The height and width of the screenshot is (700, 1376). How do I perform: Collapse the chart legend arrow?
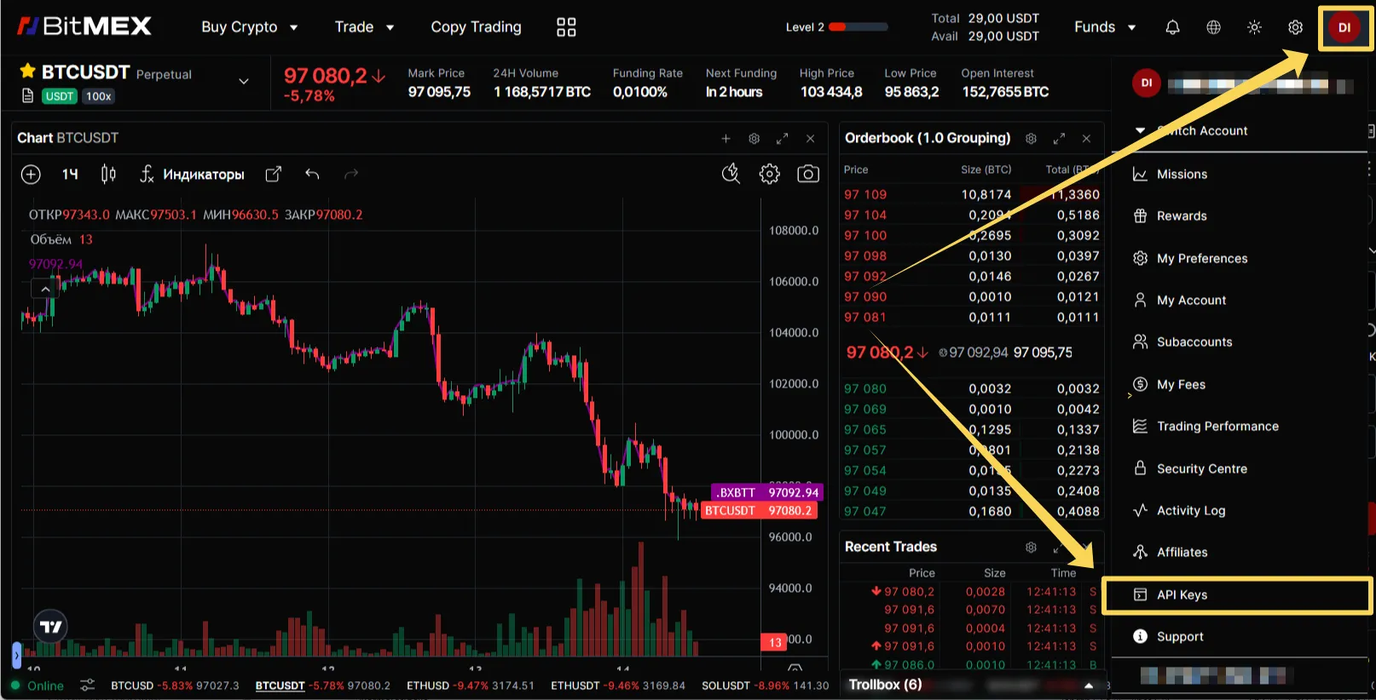tap(45, 290)
